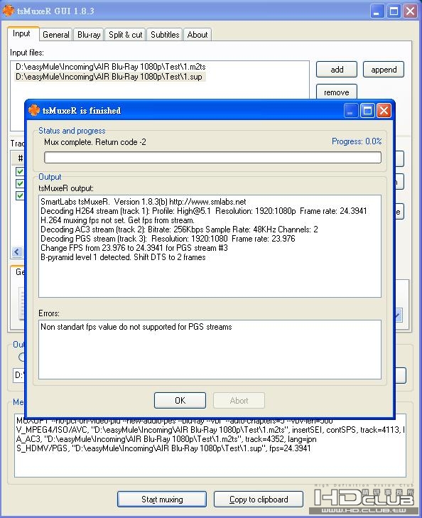Click OK in the finished dialog
This screenshot has width=422, height=518.
180,400
